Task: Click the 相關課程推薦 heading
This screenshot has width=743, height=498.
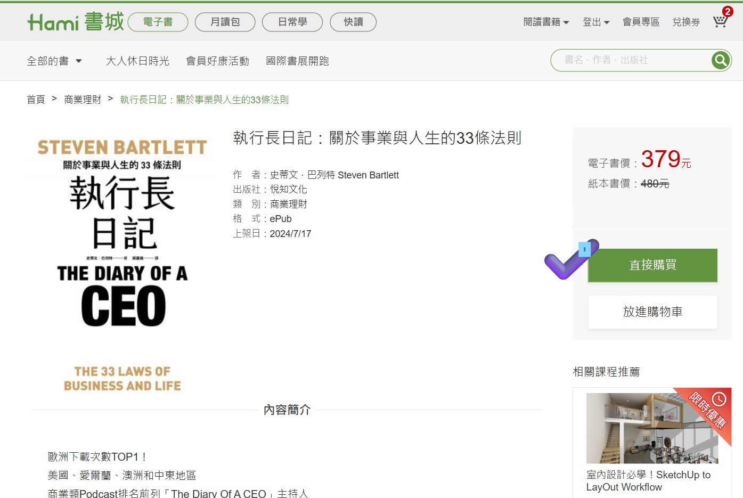Action: [606, 372]
